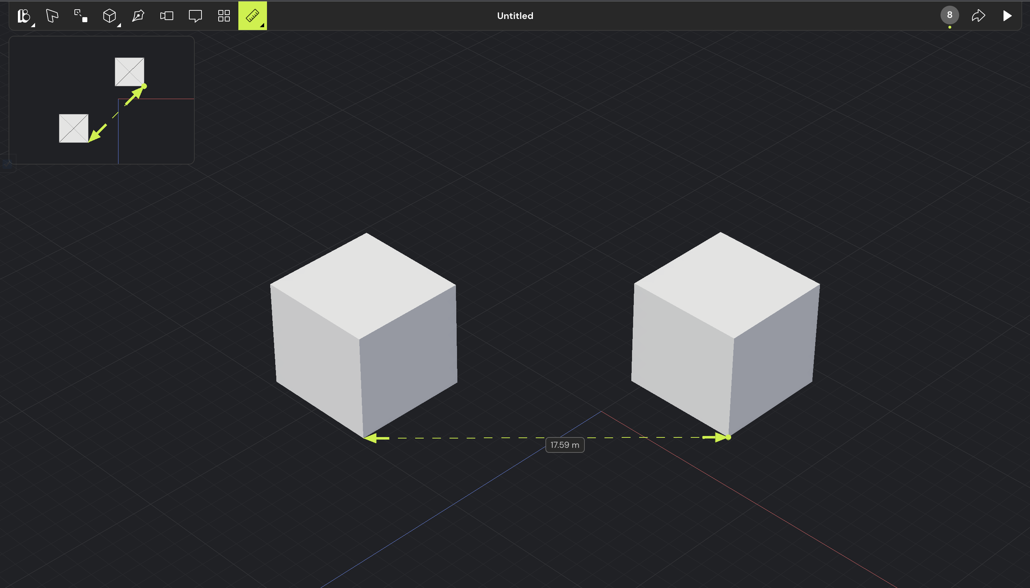This screenshot has height=588, width=1030.
Task: Click lower cube thumbnail in minimap
Action: click(73, 128)
